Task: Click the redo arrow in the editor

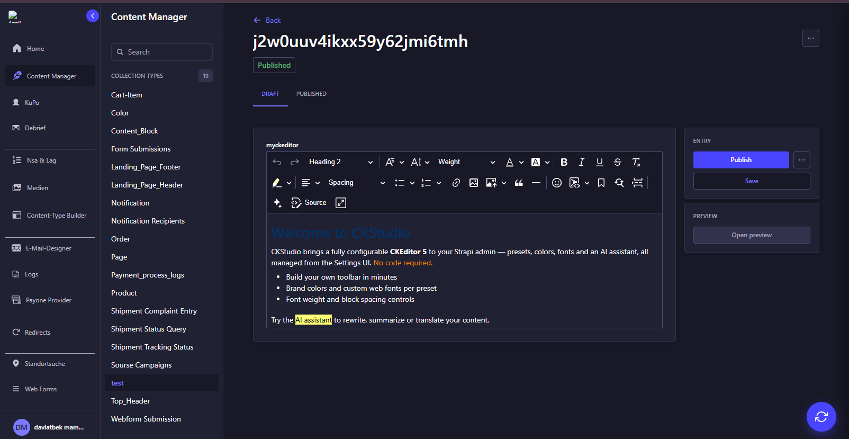Action: click(295, 162)
